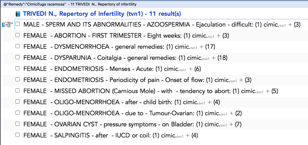Enable checkbox for SALPINGITIS after IUCD
This screenshot has height=145, width=308.
[x=18, y=135]
